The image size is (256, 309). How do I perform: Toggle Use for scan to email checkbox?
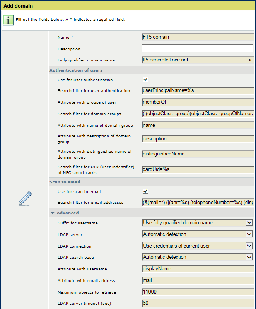145,191
